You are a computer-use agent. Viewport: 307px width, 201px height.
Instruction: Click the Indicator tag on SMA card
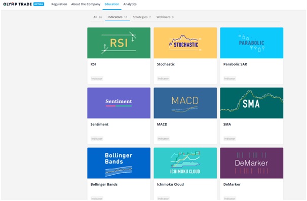click(x=229, y=139)
